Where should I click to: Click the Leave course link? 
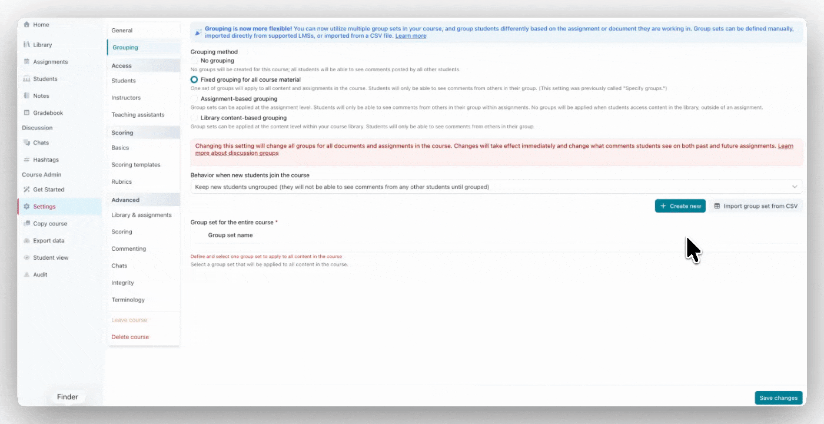(129, 320)
